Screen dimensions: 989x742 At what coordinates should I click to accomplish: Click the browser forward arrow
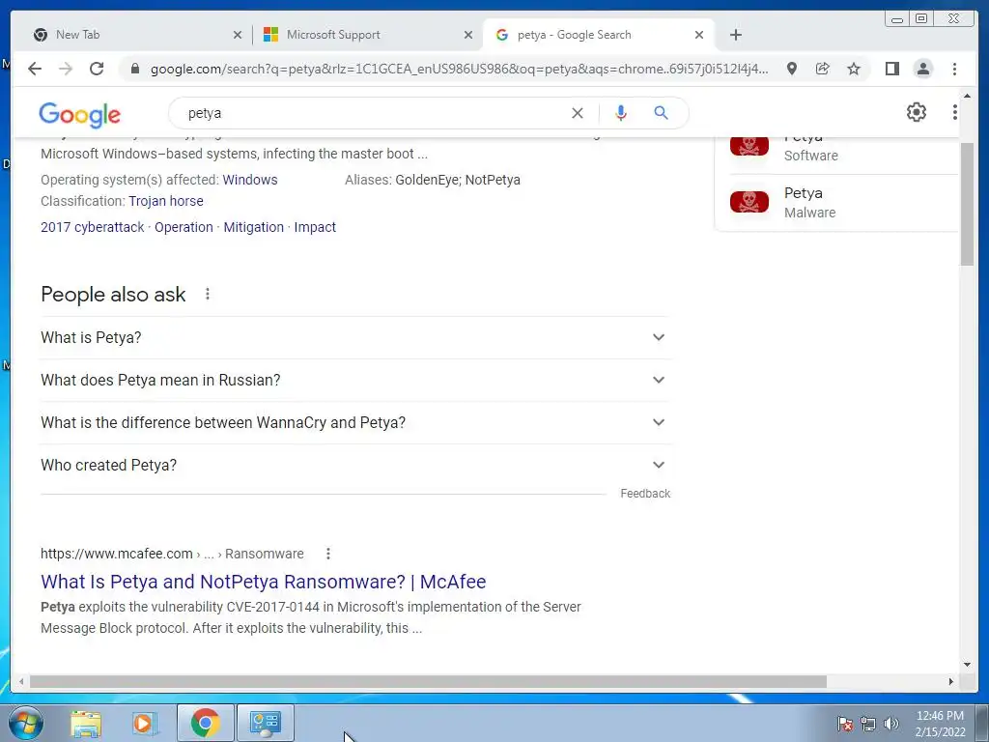click(x=66, y=69)
